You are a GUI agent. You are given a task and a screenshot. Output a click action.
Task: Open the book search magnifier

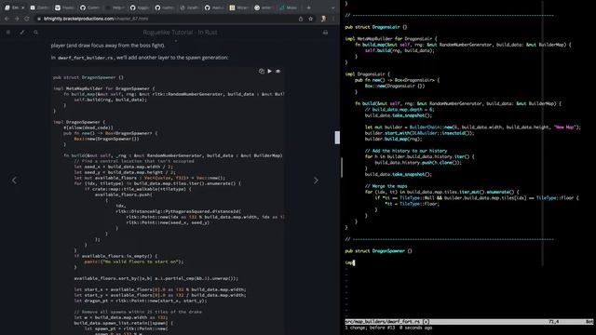point(35,33)
